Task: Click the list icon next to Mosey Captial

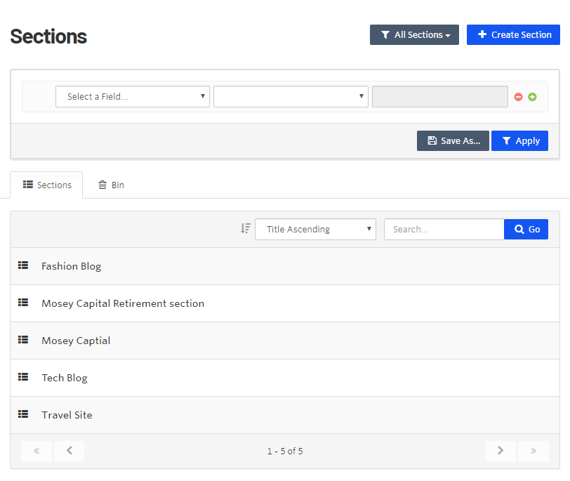Action: [x=23, y=340]
